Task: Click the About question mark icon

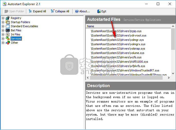Action: pyautogui.click(x=77, y=11)
